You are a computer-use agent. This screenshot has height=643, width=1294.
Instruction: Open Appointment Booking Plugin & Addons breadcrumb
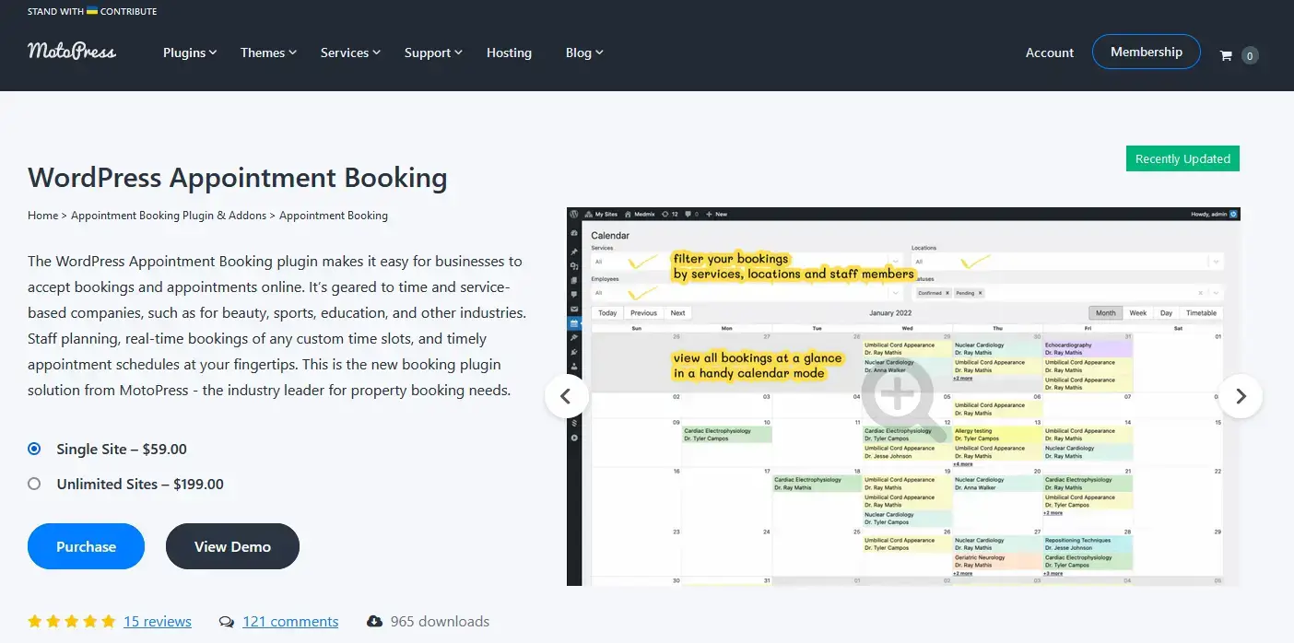point(169,216)
